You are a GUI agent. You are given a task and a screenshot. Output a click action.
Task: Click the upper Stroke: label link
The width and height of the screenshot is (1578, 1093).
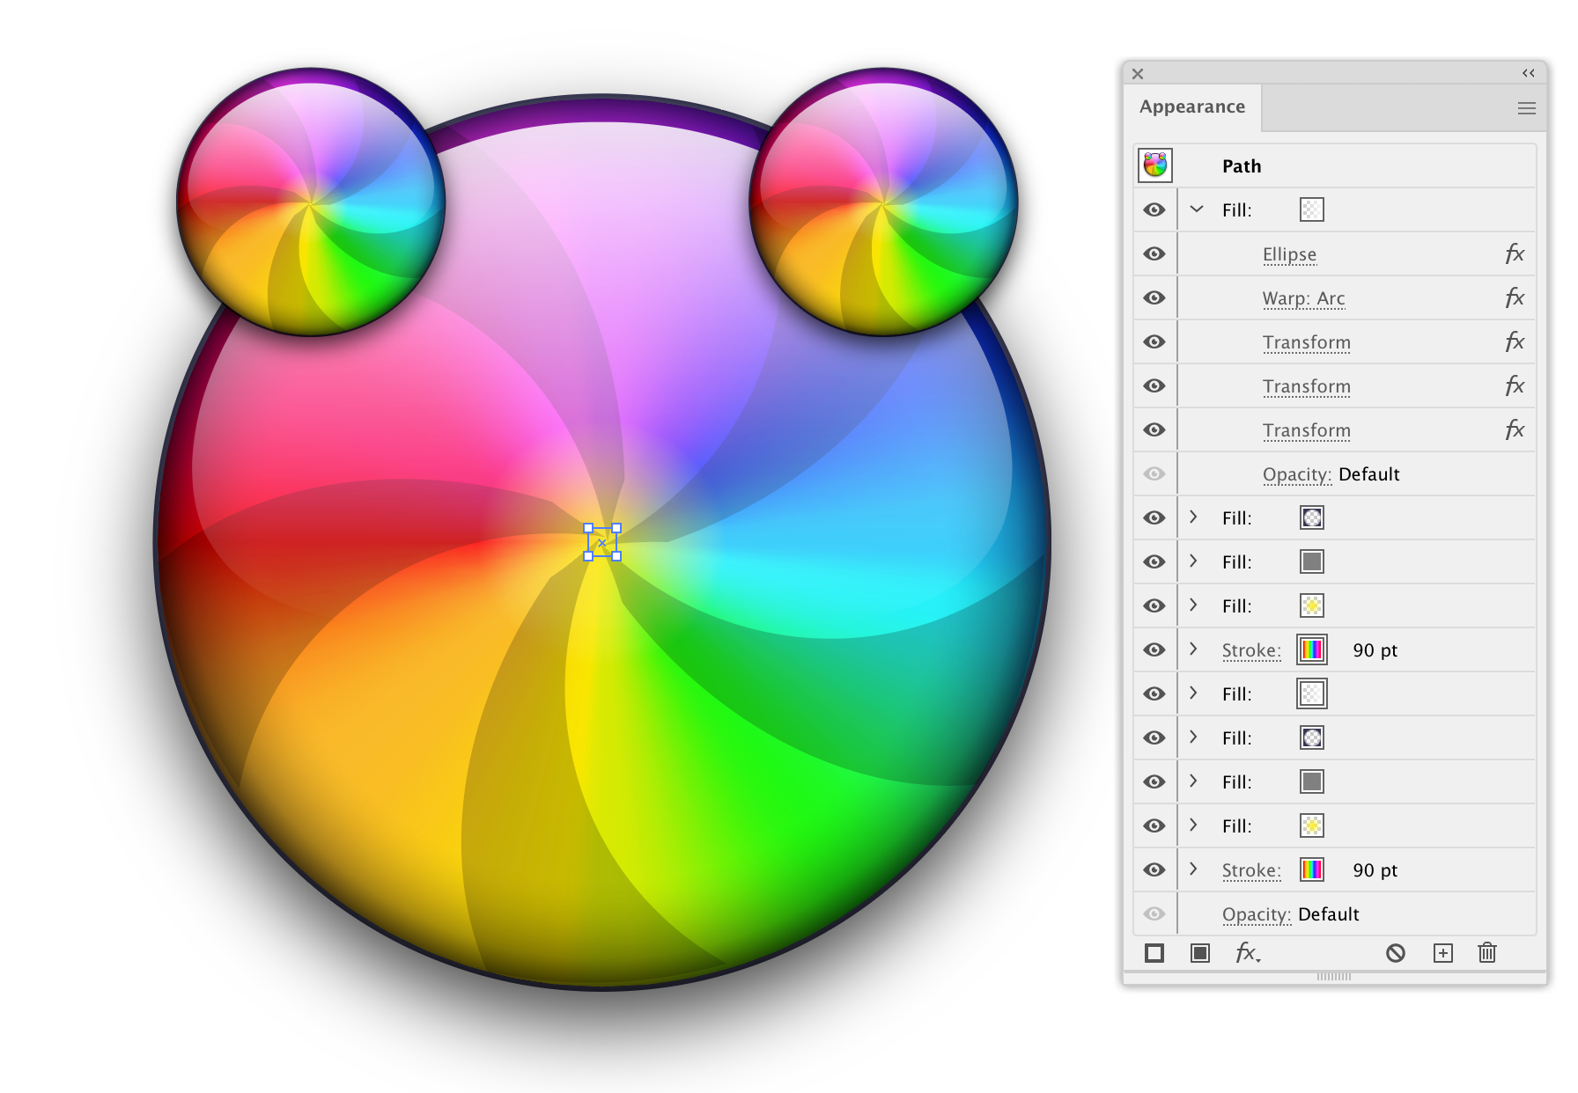coord(1251,650)
